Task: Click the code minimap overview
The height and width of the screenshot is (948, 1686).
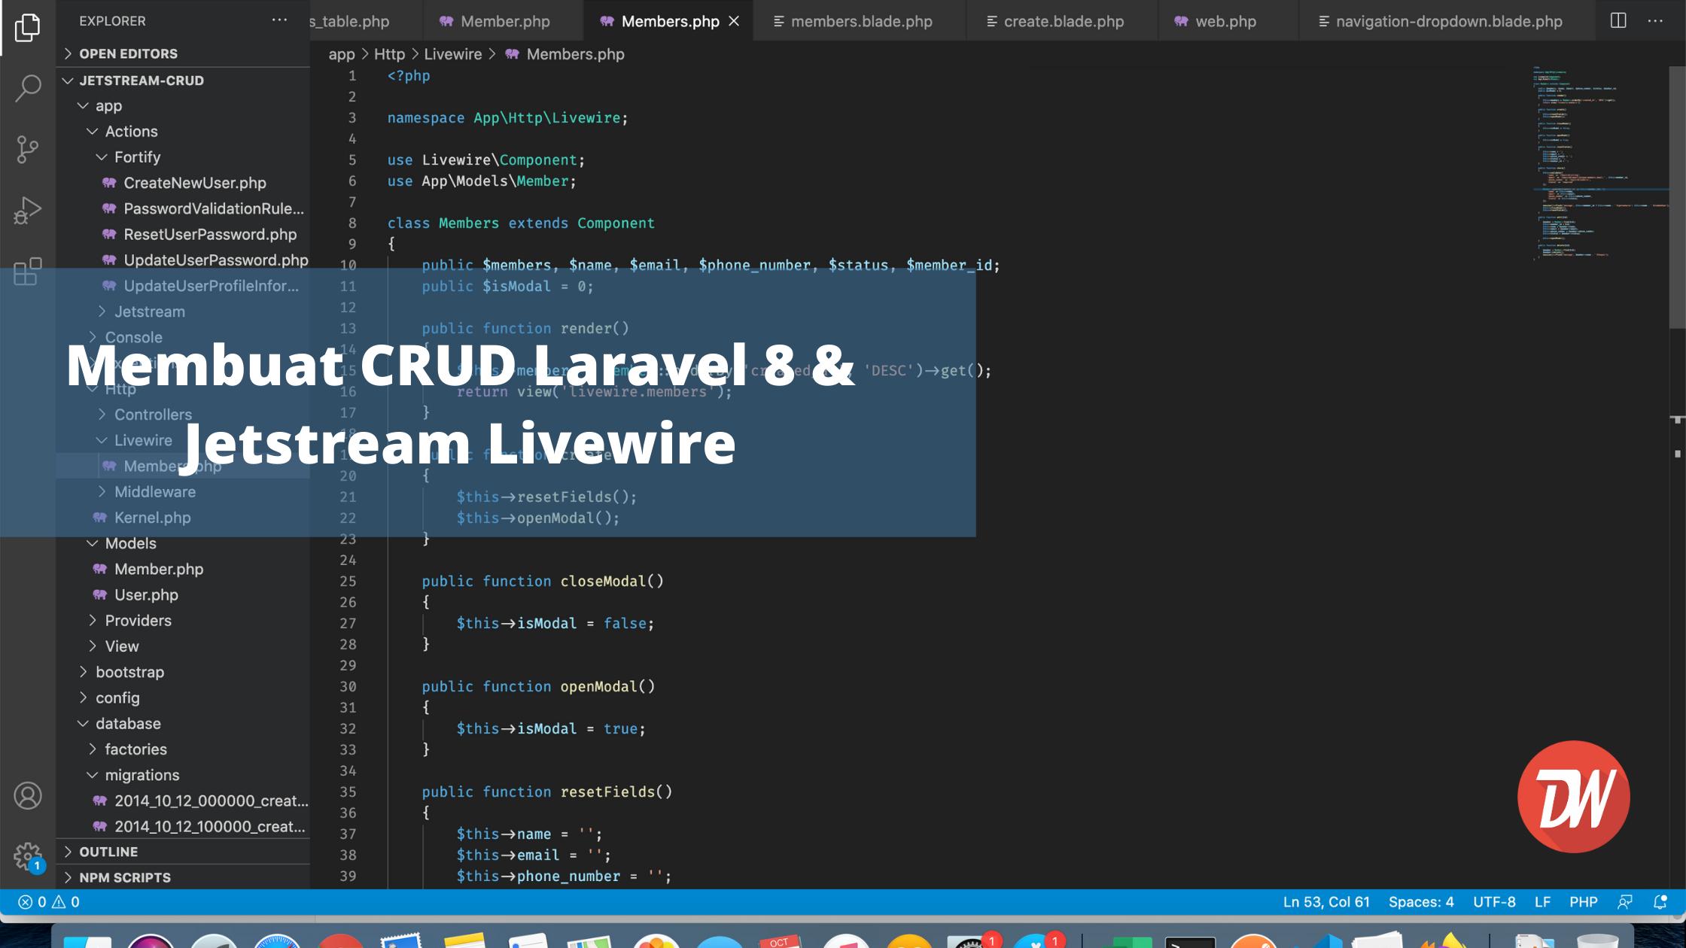Action: tap(1599, 164)
